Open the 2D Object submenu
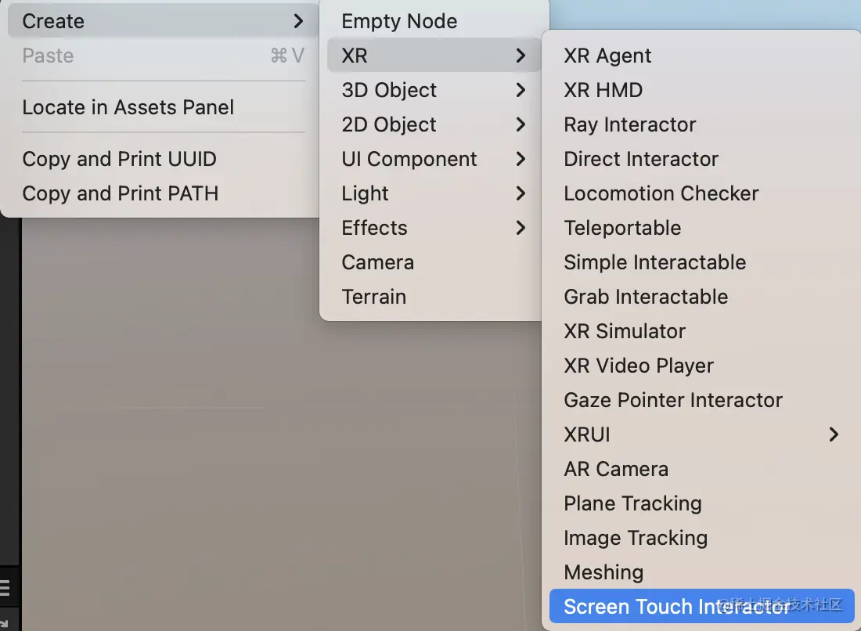861x631 pixels. click(388, 124)
